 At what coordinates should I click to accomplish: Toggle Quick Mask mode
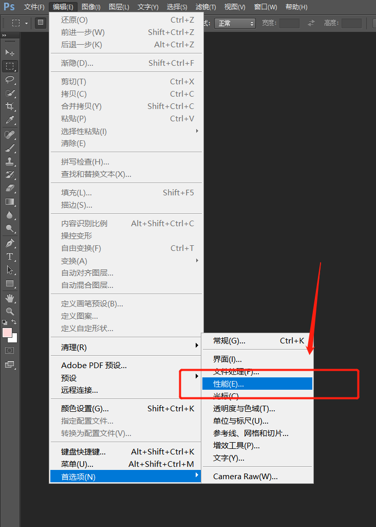pos(10,351)
